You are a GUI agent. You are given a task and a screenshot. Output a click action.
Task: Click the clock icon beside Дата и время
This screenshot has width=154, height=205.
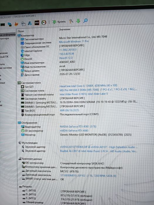pos(22,75)
